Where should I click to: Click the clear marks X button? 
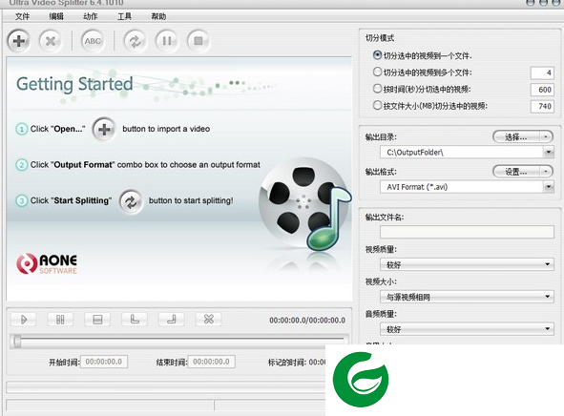pos(208,320)
